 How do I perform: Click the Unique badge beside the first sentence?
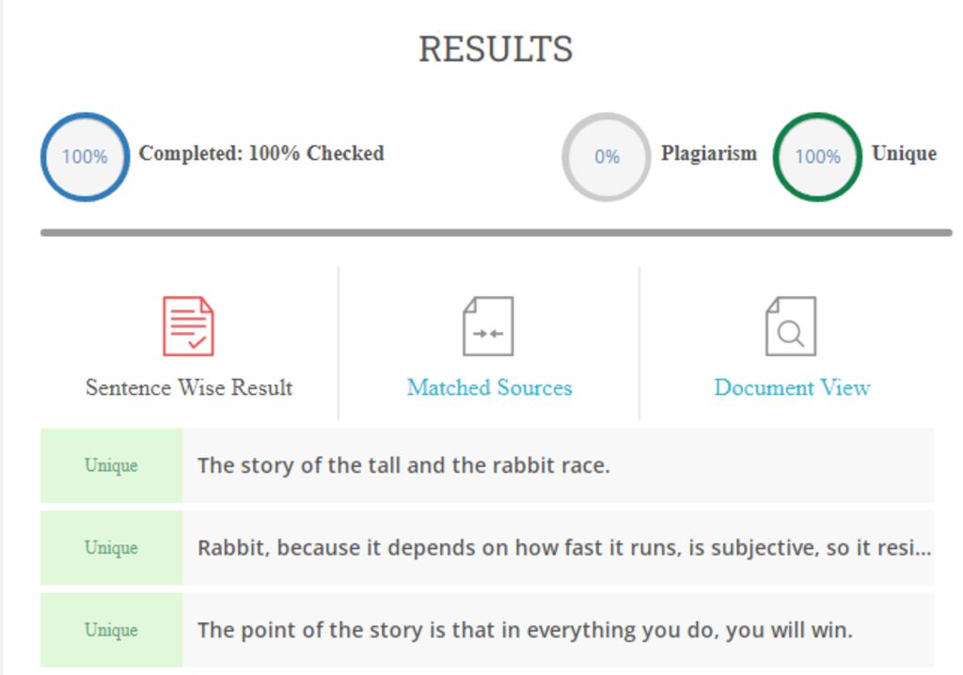tap(111, 465)
